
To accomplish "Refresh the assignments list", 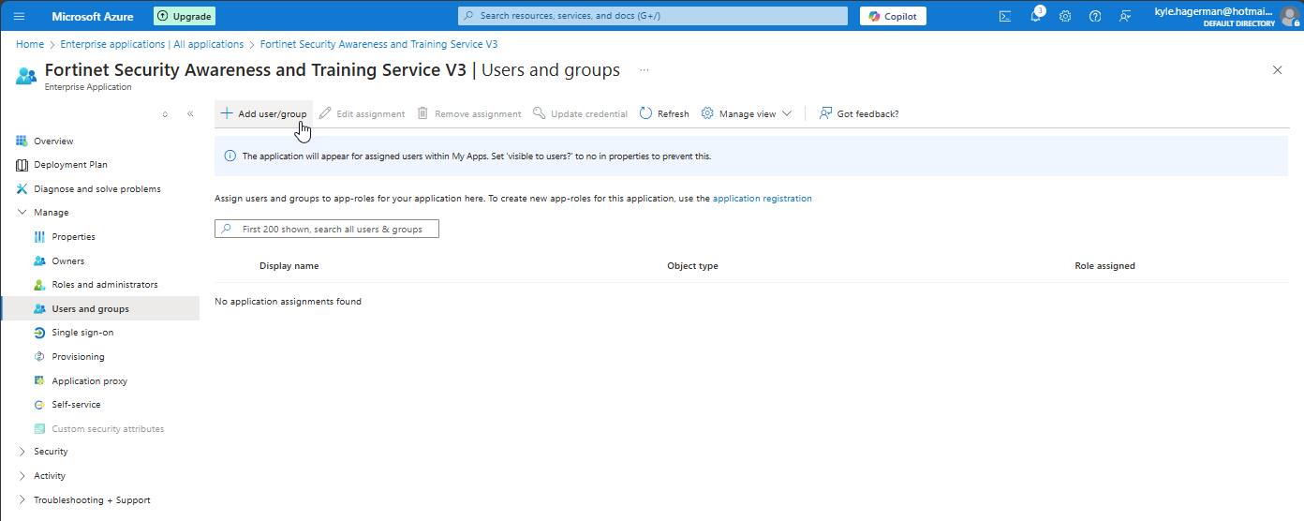I will (x=664, y=113).
